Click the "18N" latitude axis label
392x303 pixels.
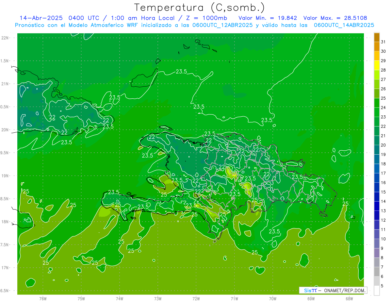(5, 222)
